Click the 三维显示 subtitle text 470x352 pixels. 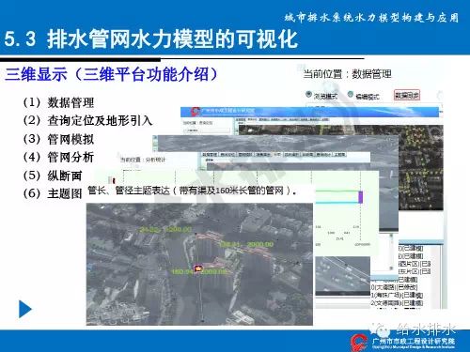coord(36,74)
